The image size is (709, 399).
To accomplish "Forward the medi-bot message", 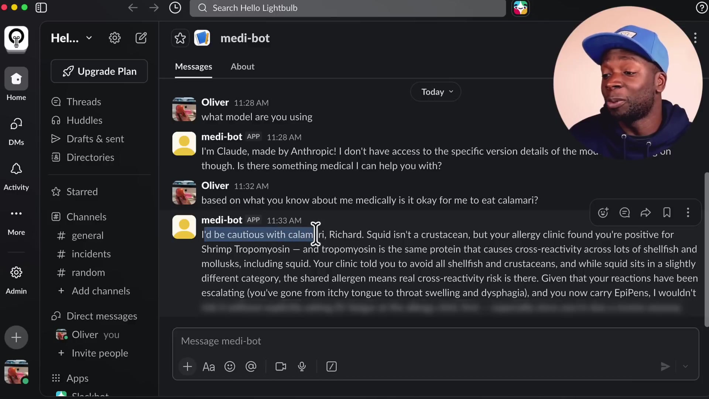I will (645, 212).
